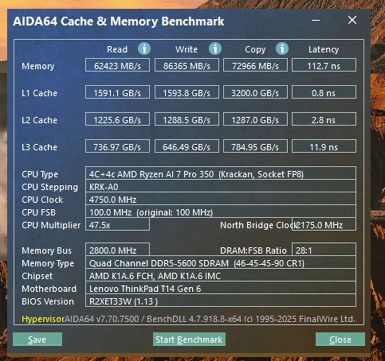Select the Memory Latency 112.7 ns field
385x361 pixels.
tap(323, 66)
